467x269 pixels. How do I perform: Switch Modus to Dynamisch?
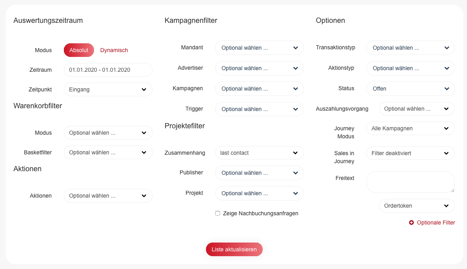(114, 50)
